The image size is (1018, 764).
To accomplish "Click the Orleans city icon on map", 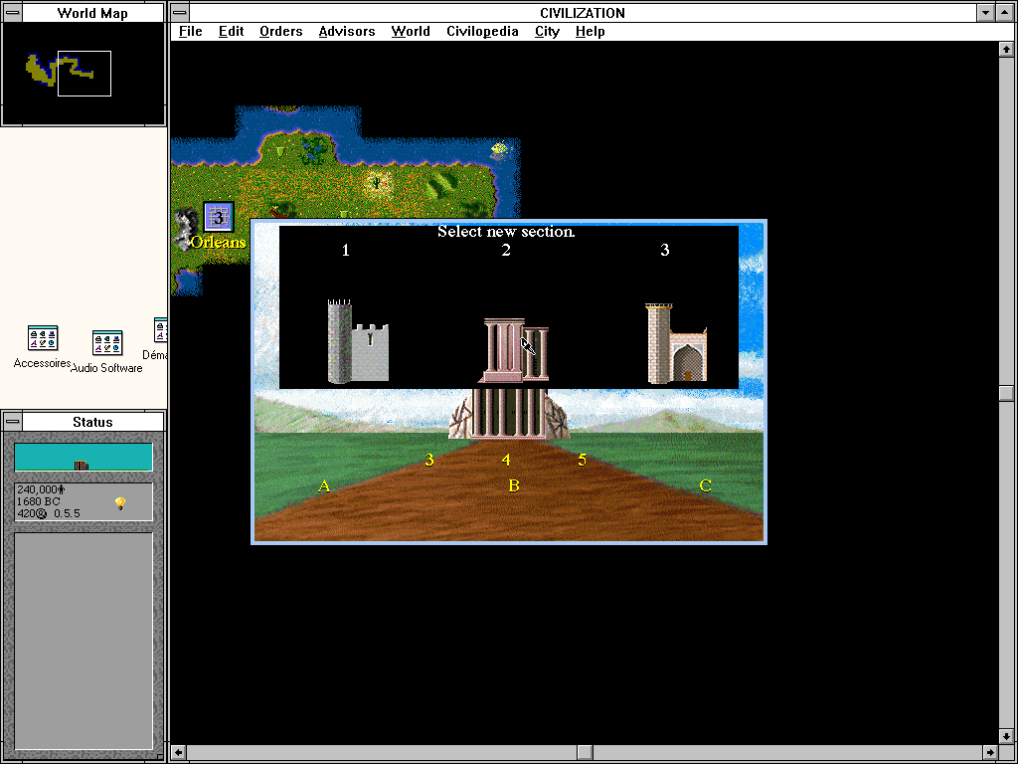I will click(219, 218).
